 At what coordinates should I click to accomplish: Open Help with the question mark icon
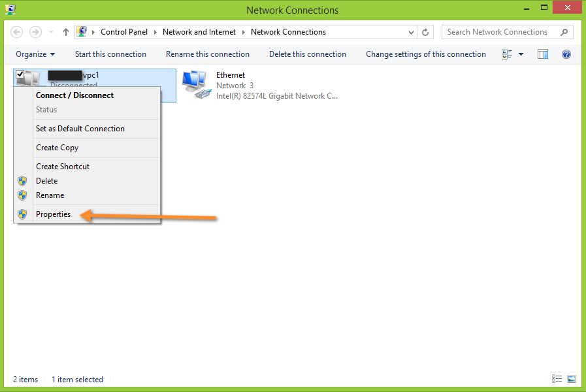[x=566, y=54]
